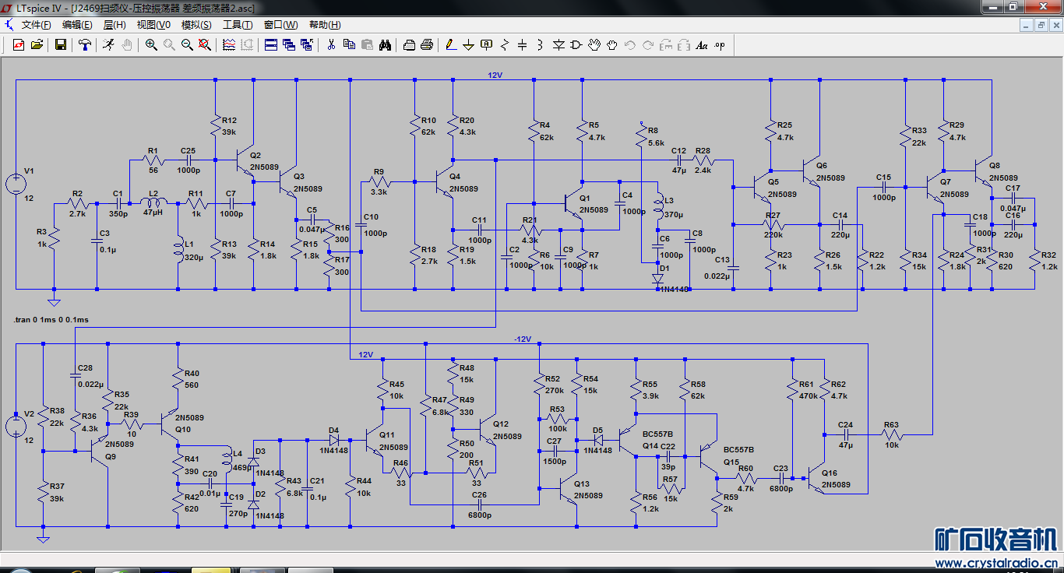Click the 'L3' inductor label
1064x573 pixels.
[x=668, y=201]
